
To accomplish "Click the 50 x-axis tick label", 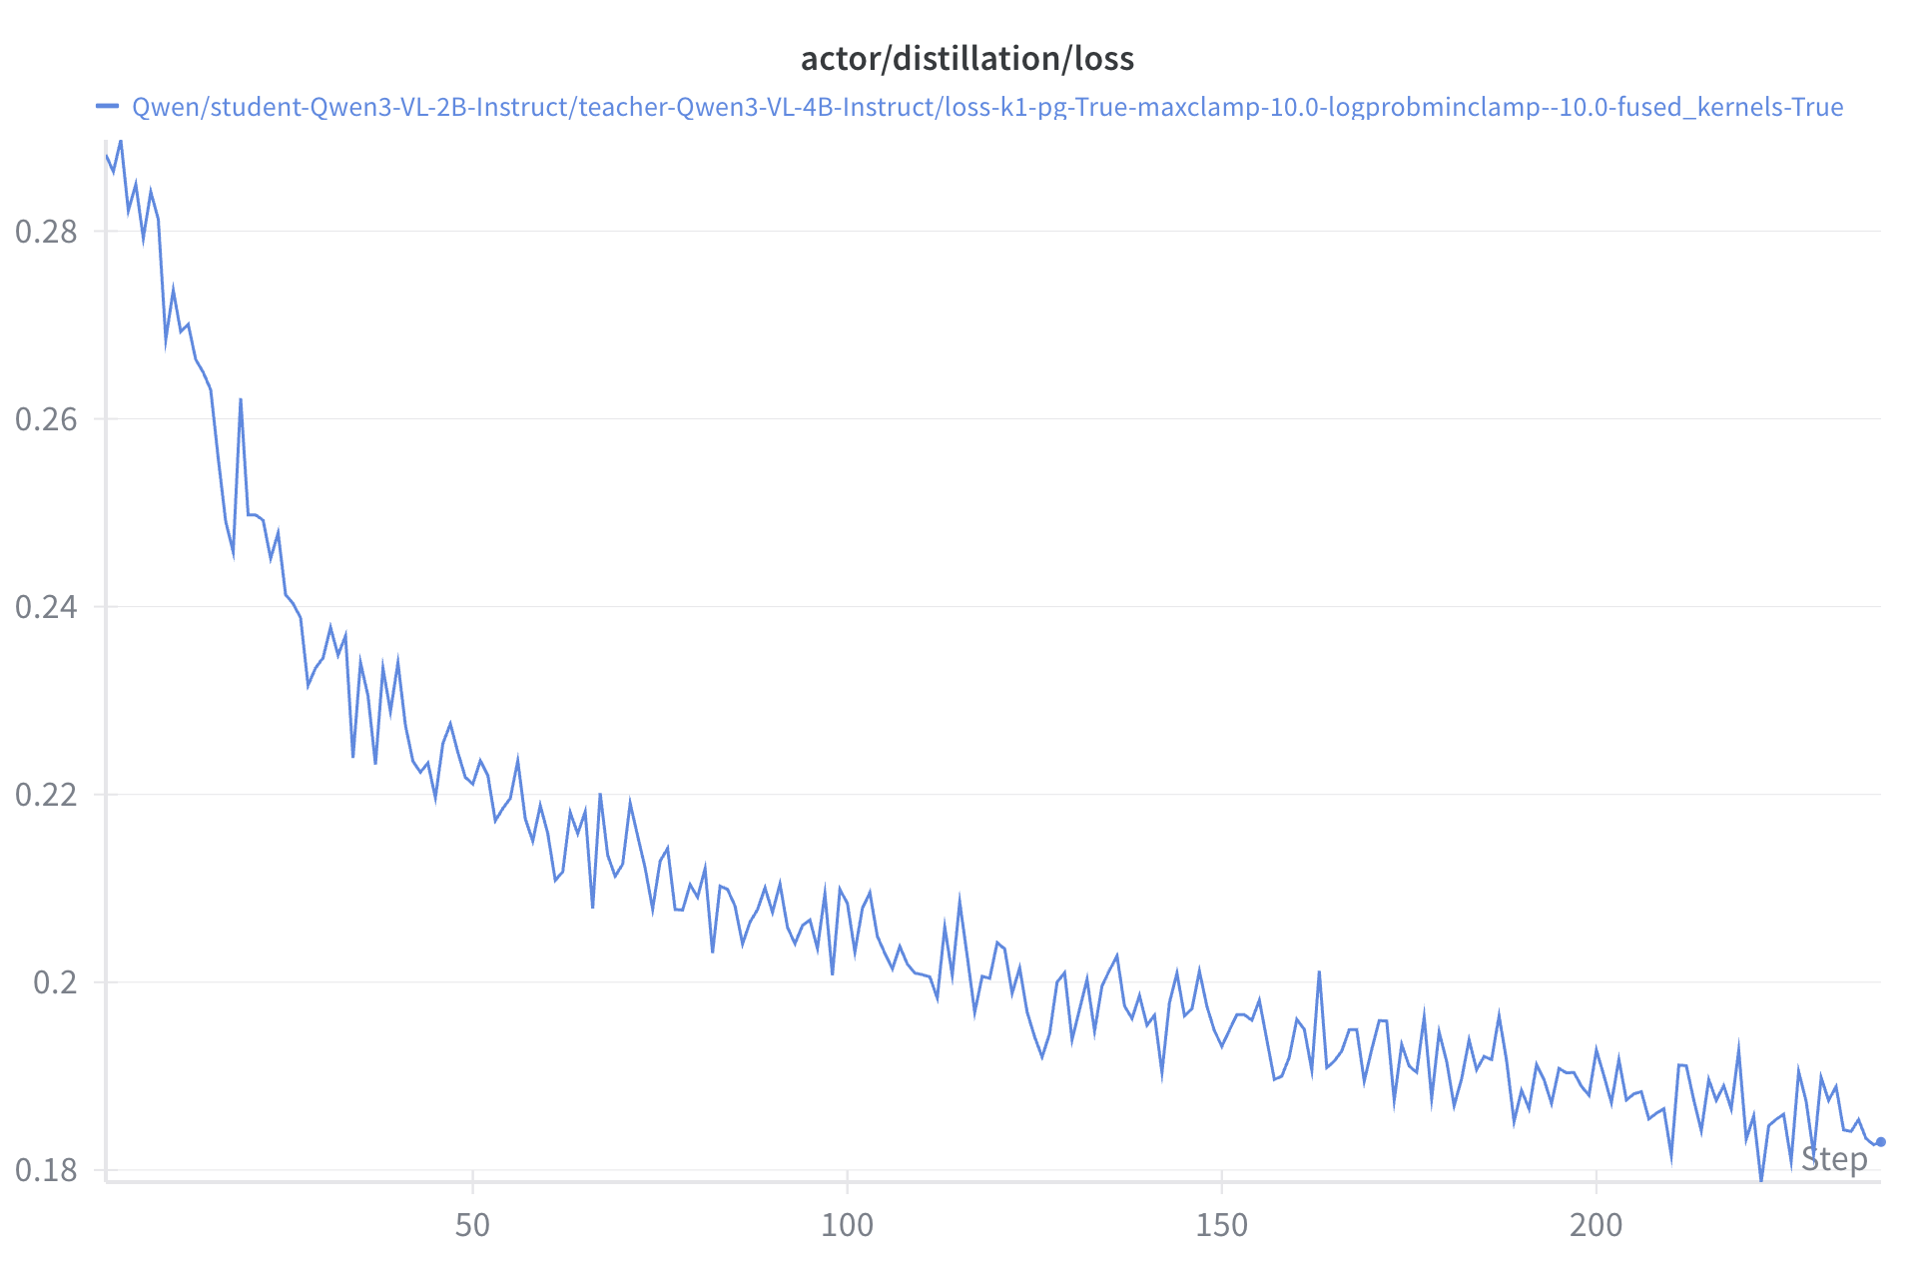I will pyautogui.click(x=472, y=1225).
